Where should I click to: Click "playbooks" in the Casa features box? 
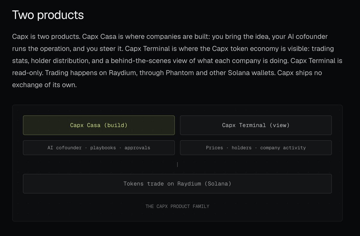coord(103,148)
